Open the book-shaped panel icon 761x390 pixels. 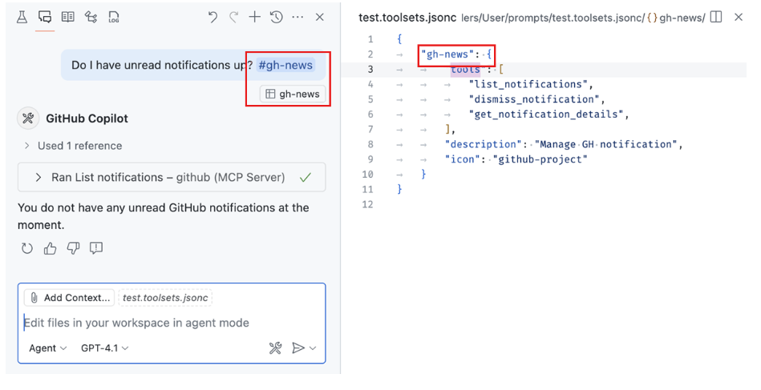(68, 18)
